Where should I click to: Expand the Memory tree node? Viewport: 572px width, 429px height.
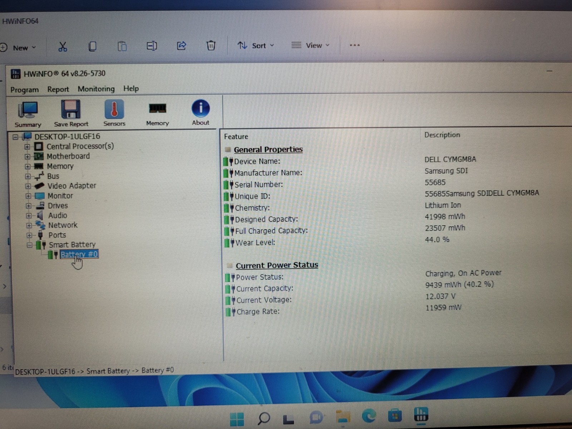click(x=28, y=167)
